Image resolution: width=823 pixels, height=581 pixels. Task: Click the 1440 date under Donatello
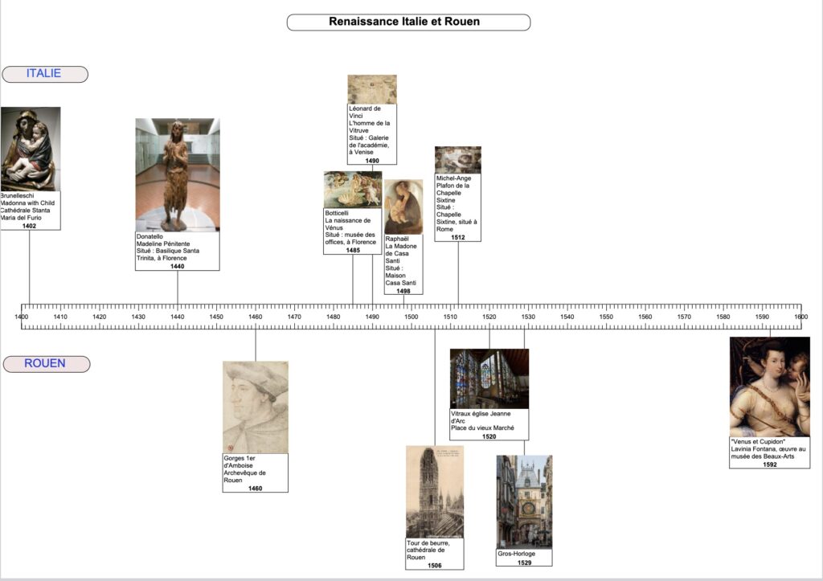pyautogui.click(x=178, y=267)
